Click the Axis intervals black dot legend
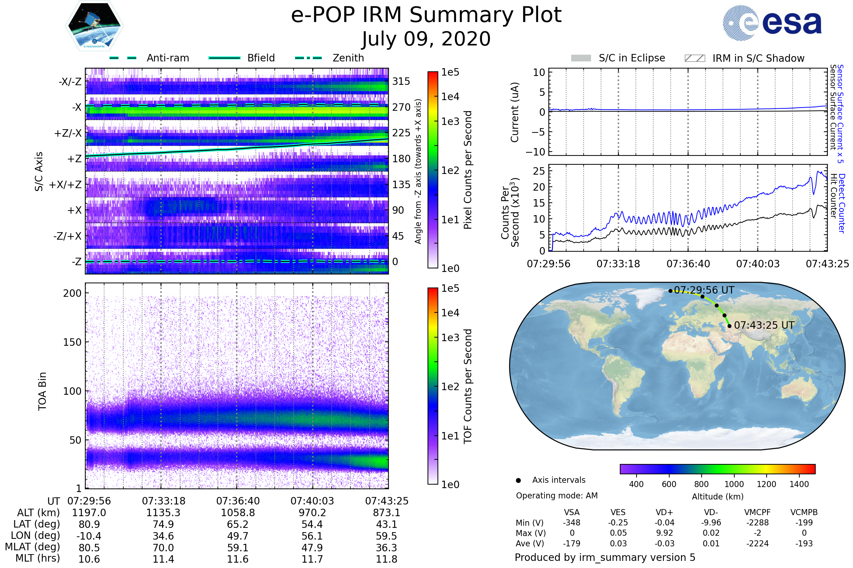 point(518,480)
